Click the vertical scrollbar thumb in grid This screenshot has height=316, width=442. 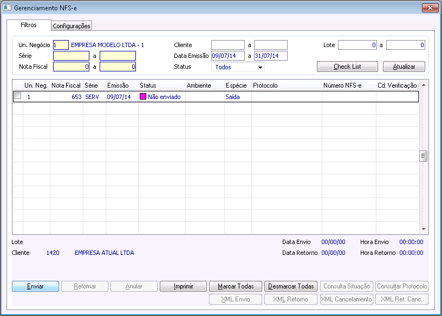(x=424, y=156)
